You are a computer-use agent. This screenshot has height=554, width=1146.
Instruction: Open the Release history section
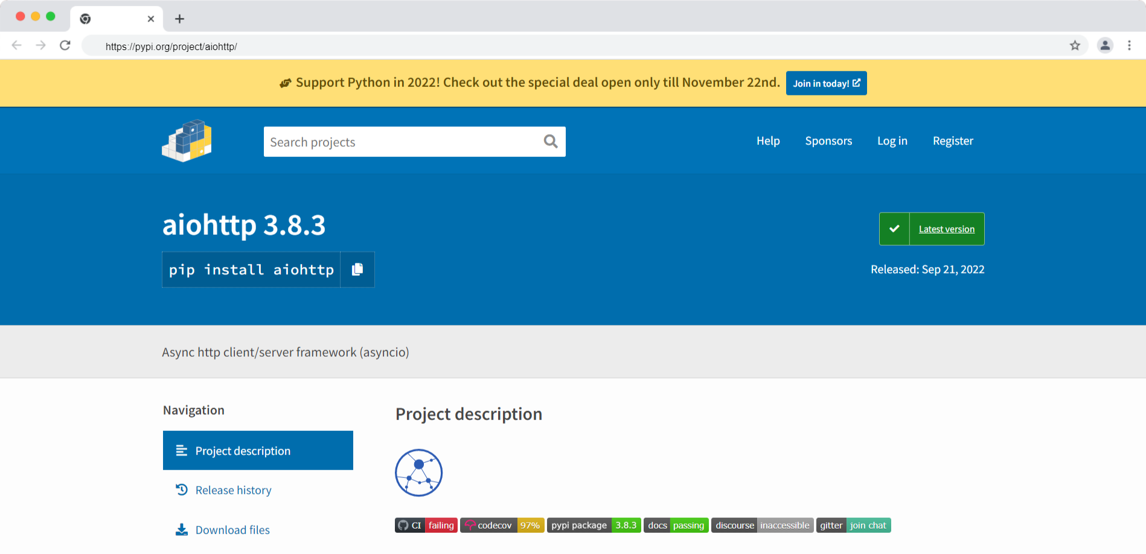(233, 490)
